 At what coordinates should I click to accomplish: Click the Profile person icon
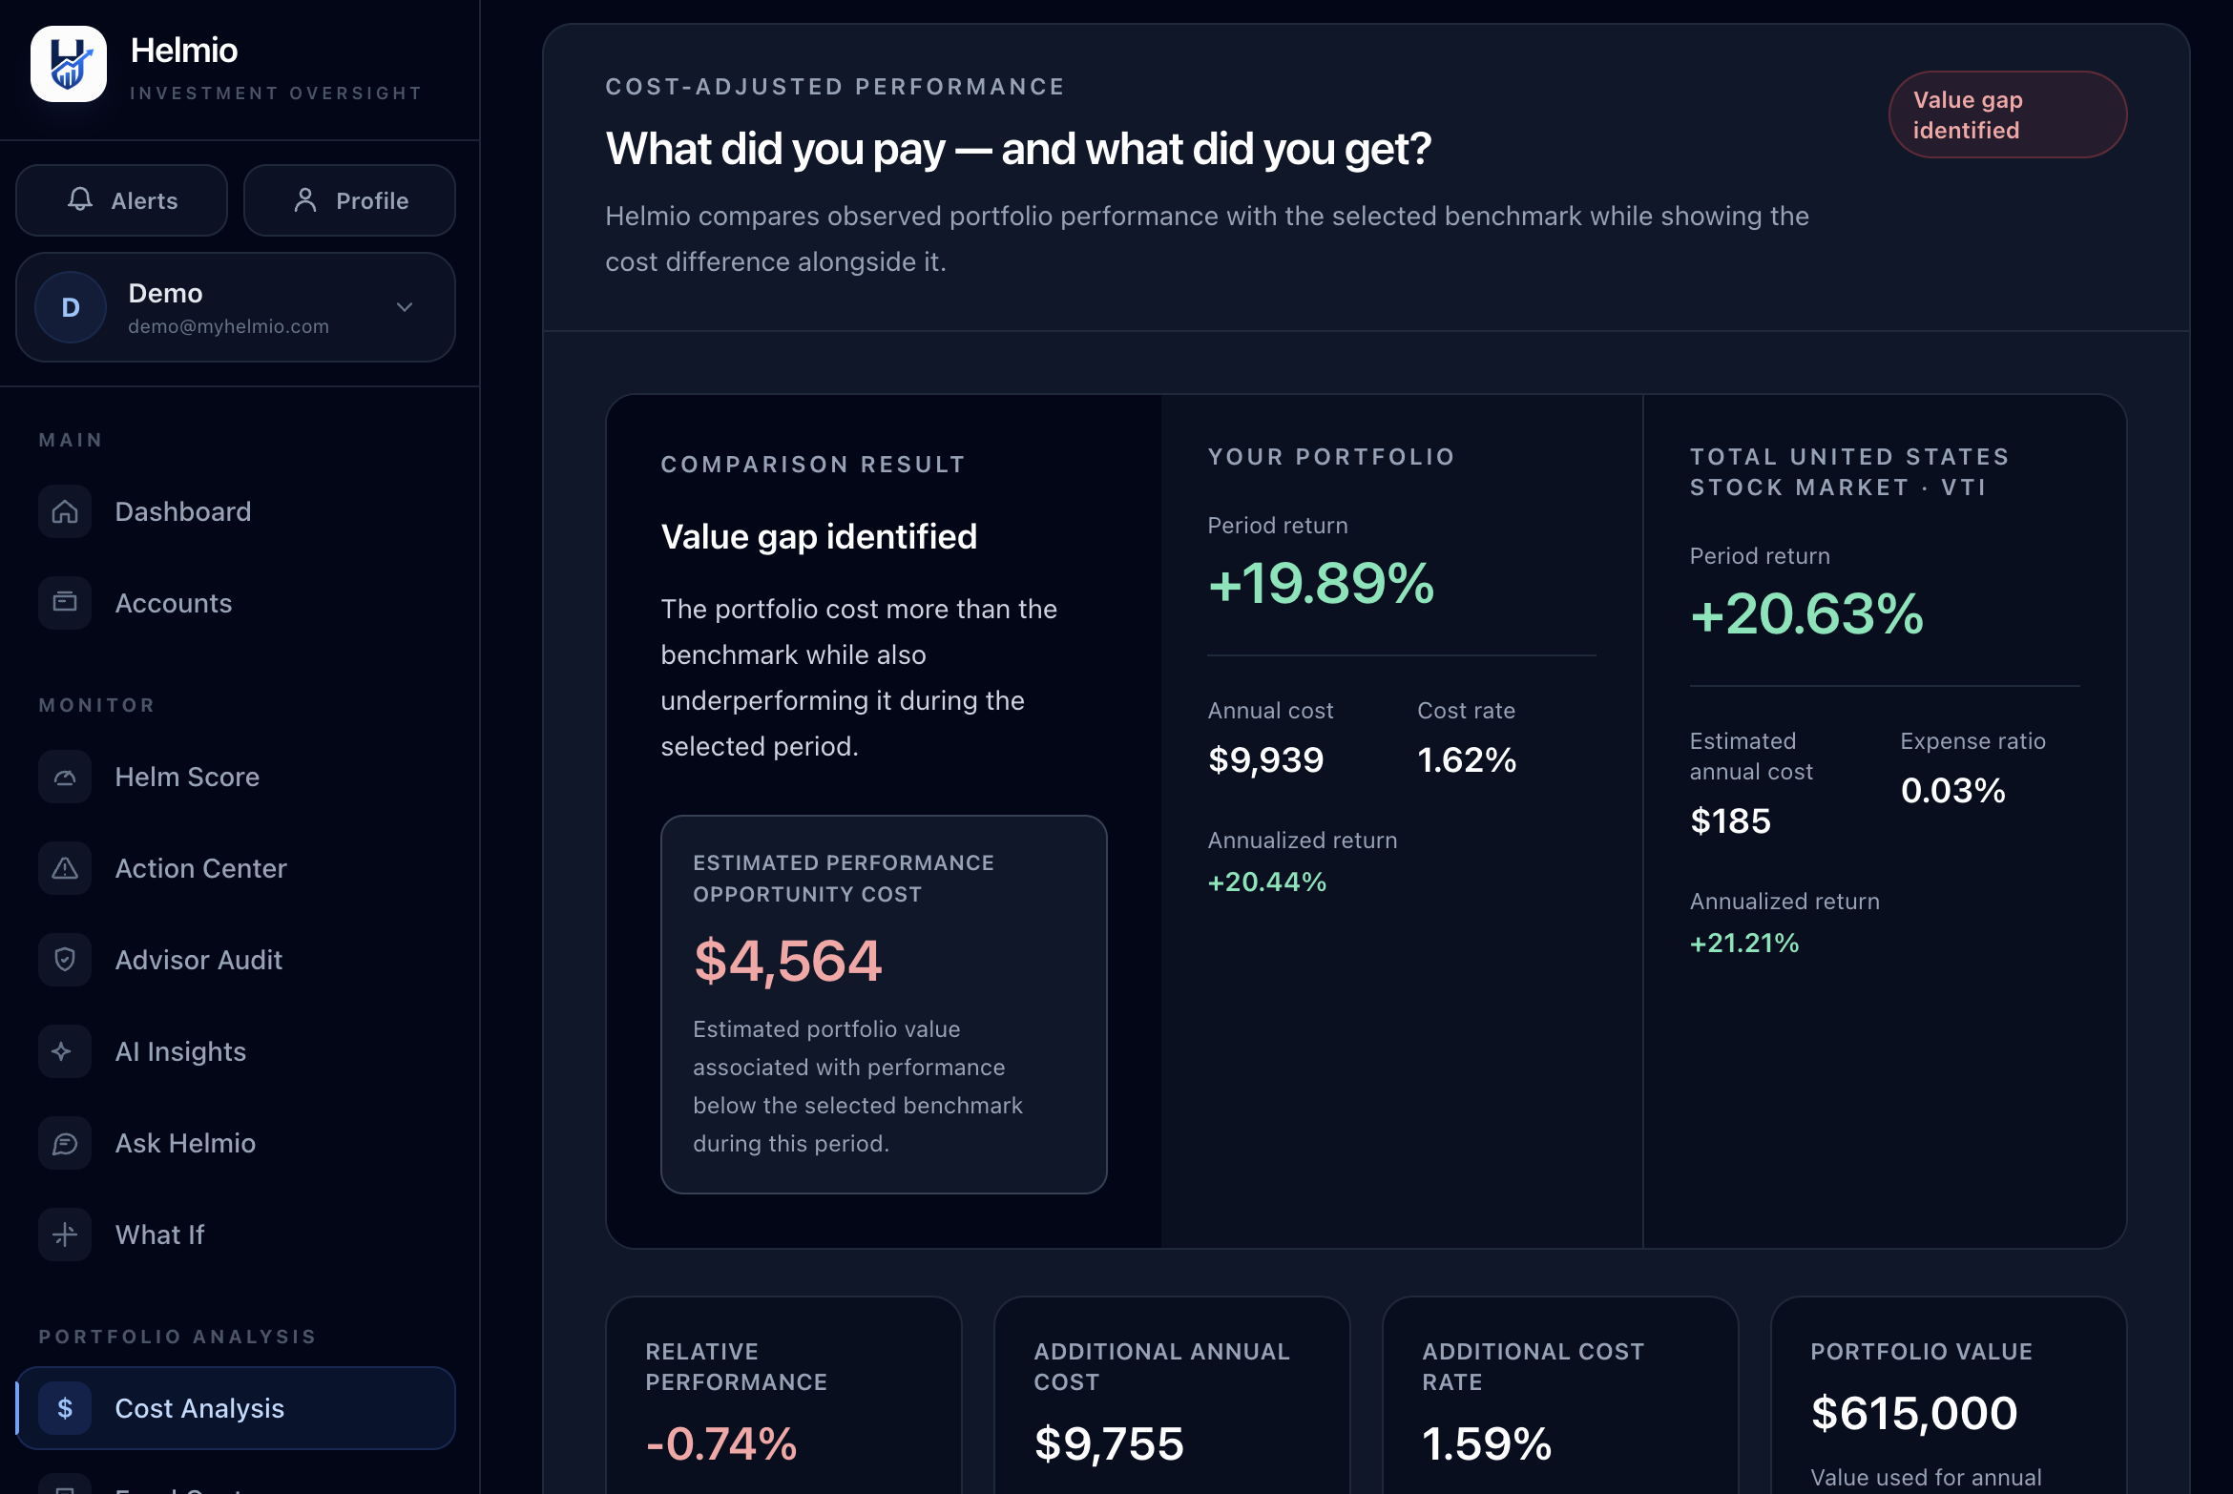tap(305, 199)
